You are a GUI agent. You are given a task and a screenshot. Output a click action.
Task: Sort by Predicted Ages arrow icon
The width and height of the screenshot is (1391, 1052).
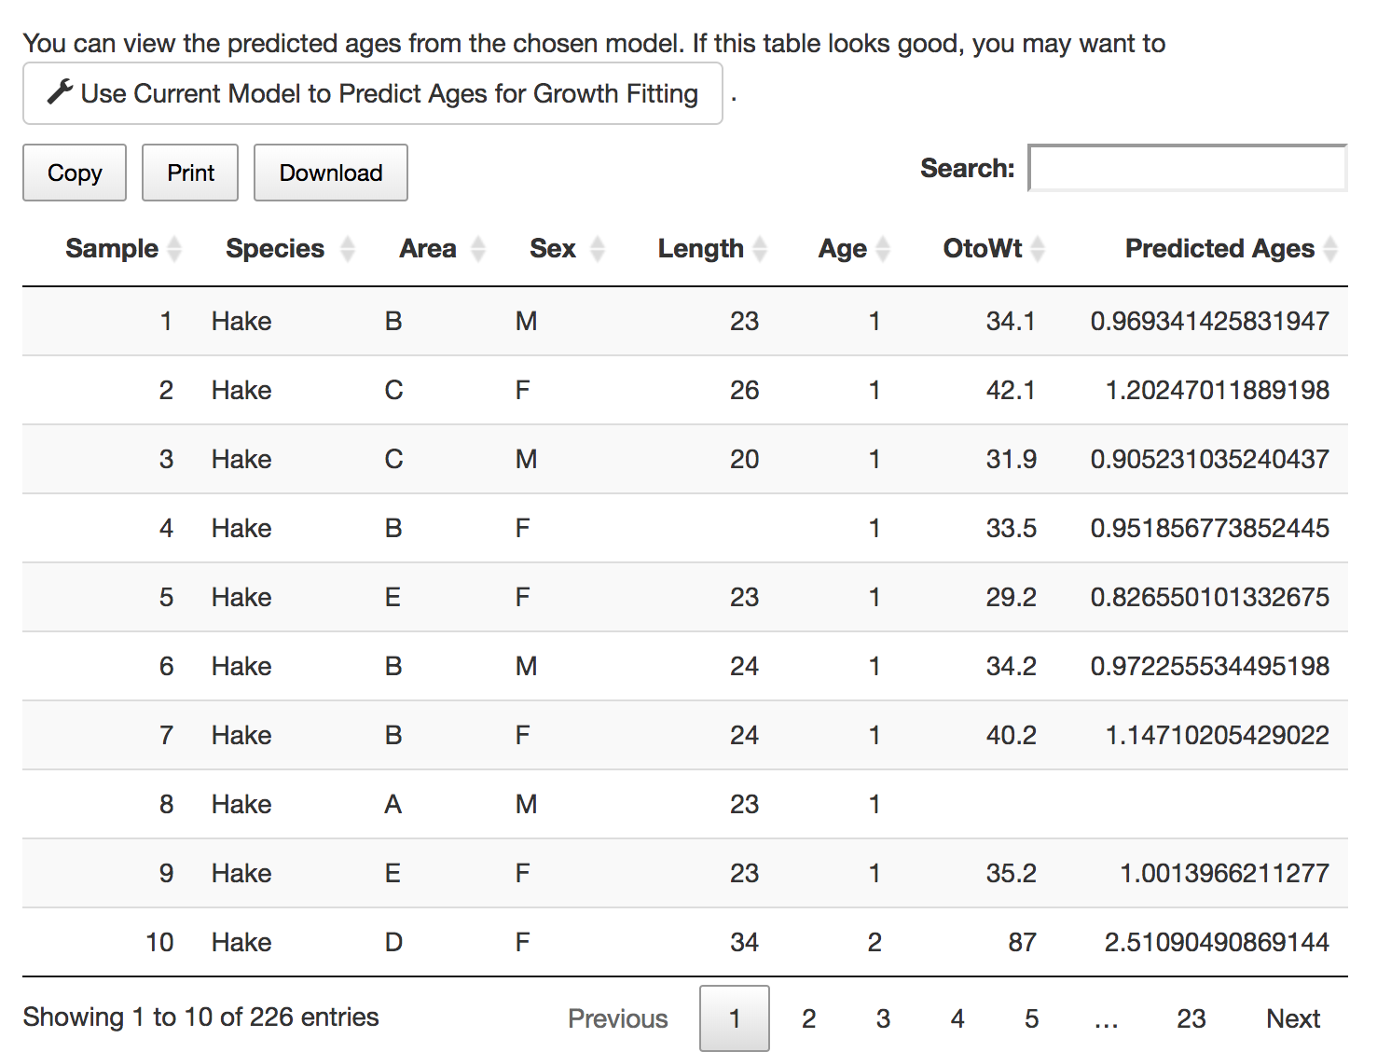(1330, 249)
